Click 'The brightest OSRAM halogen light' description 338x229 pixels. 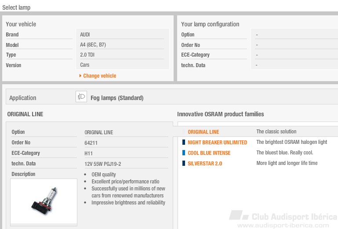tap(292, 142)
